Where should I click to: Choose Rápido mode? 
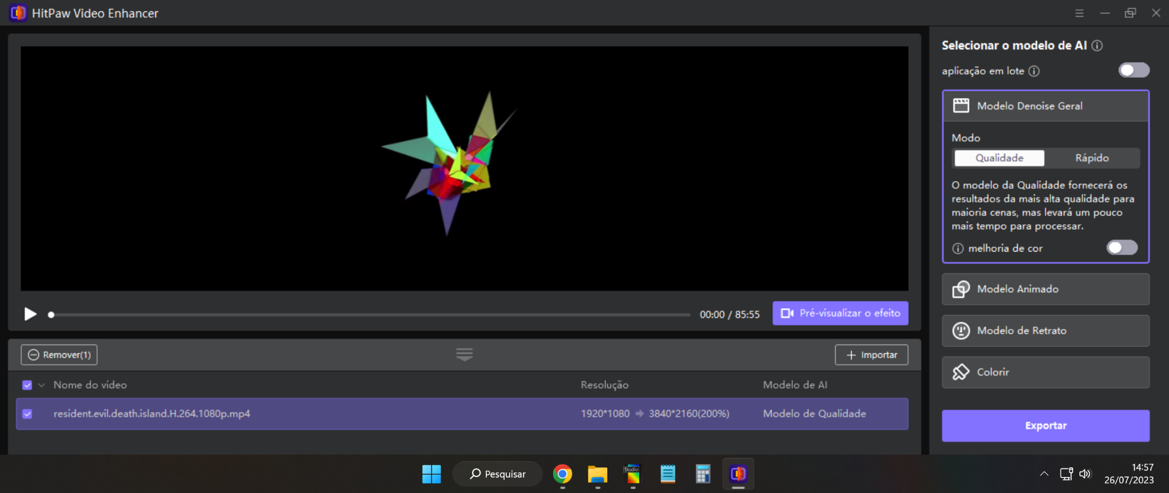(1092, 158)
